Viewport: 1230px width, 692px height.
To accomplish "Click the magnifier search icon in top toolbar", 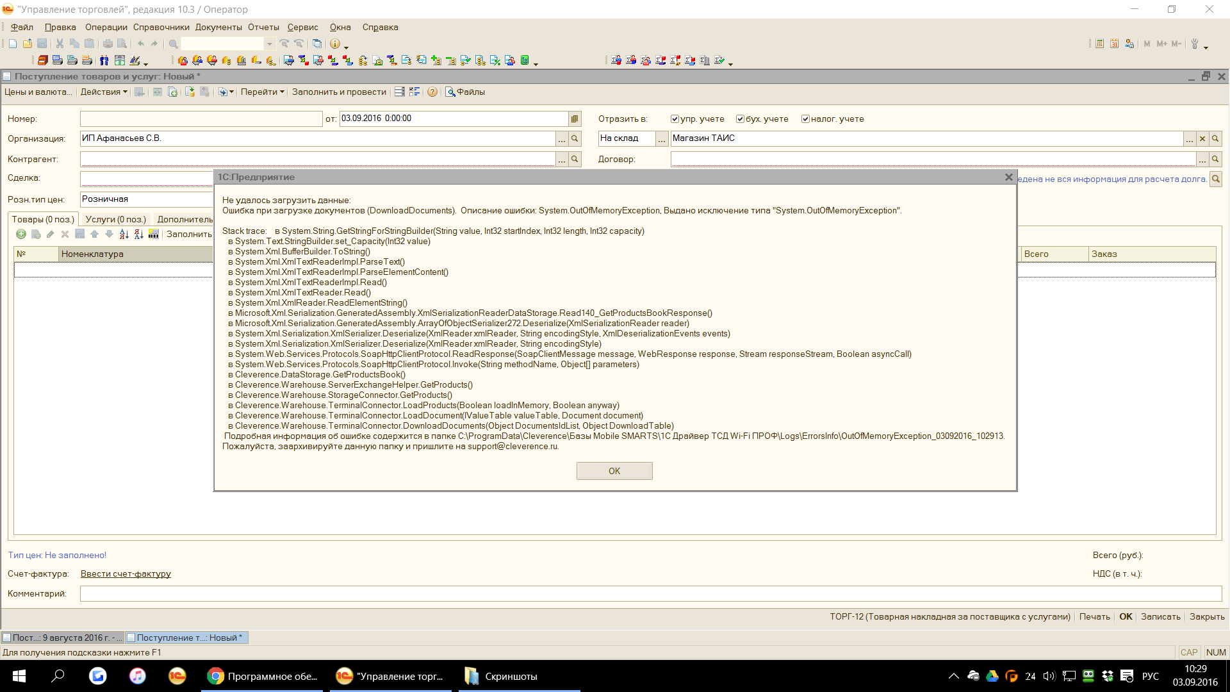I will [x=173, y=44].
